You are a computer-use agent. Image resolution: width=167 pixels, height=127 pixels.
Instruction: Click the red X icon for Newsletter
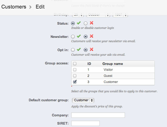tap(91, 36)
